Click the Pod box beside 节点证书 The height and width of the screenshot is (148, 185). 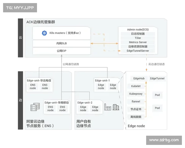157,108
